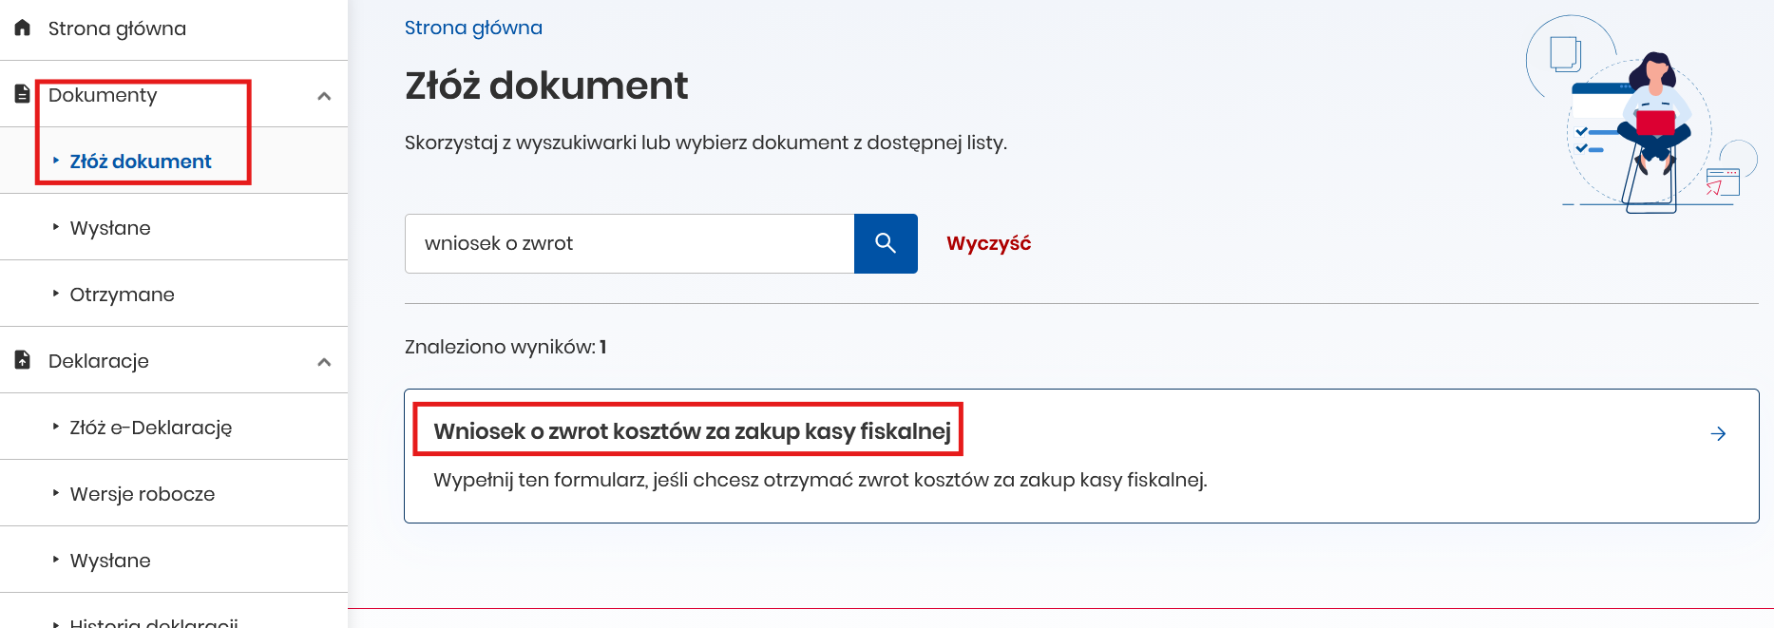Click the 'Wypełnij ten formularz' card description

(820, 480)
